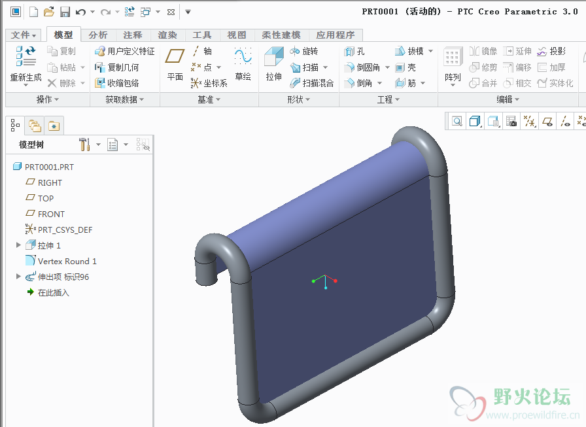Redo the last undone action
586x427 pixels.
tap(105, 12)
